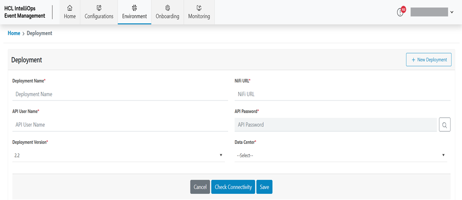Click the New Deployment button
Image resolution: width=462 pixels, height=200 pixels.
(428, 60)
